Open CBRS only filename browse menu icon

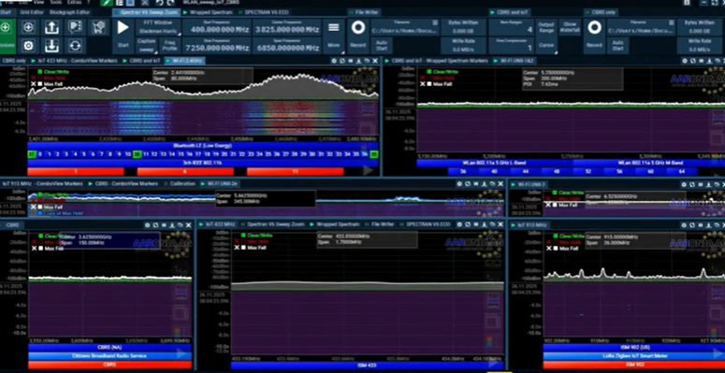click(x=672, y=22)
